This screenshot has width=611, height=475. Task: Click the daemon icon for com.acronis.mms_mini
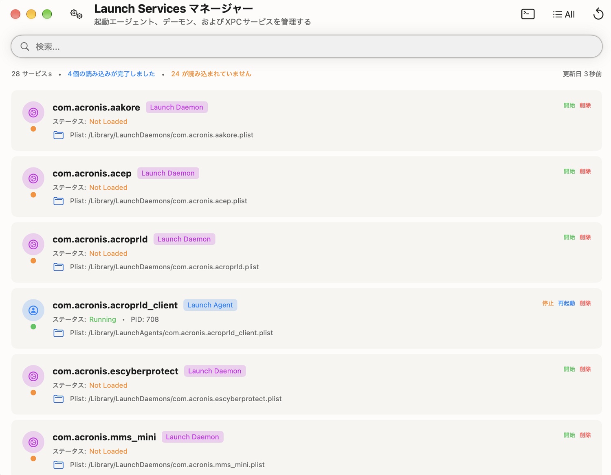click(x=33, y=442)
